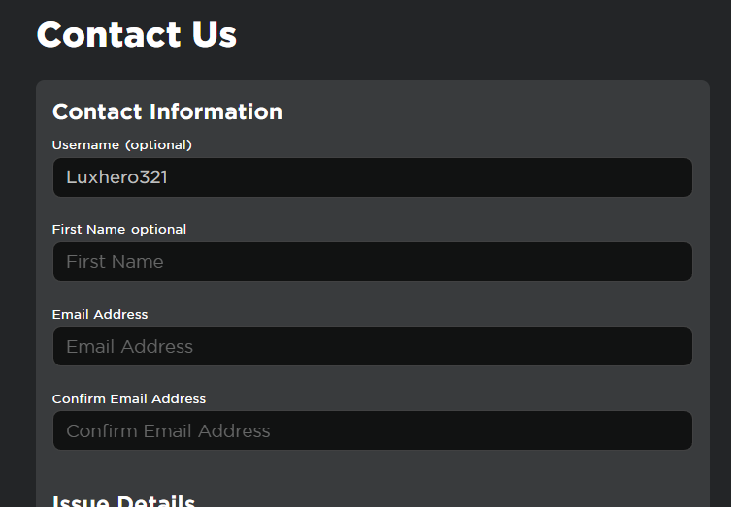
Task: Click the "Issue Details" section heading
Action: (x=123, y=500)
